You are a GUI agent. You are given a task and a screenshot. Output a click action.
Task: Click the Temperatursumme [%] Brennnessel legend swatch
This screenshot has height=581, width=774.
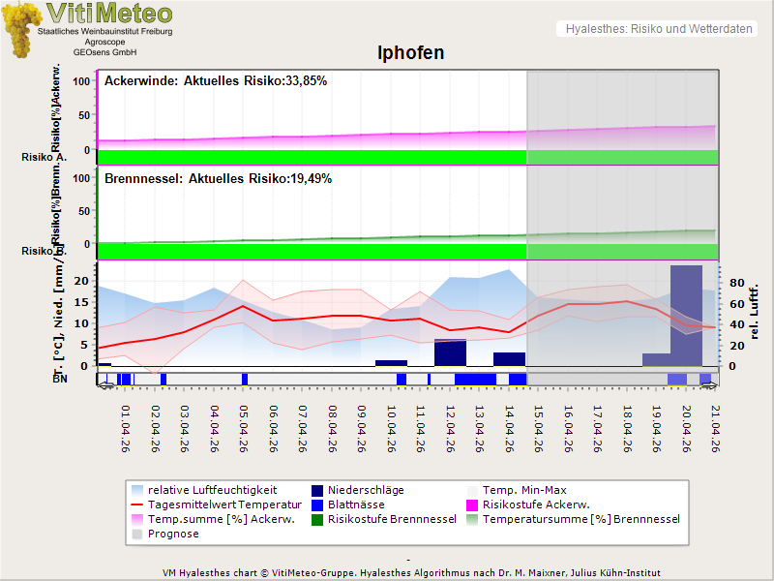472,520
